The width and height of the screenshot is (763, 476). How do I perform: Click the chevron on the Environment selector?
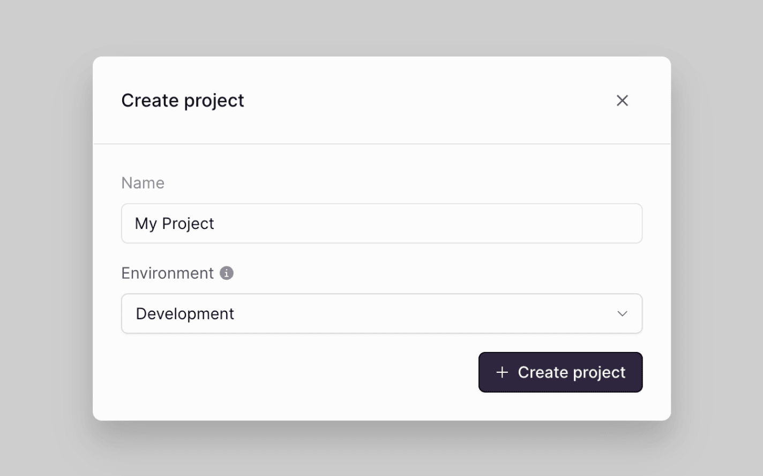[622, 314]
